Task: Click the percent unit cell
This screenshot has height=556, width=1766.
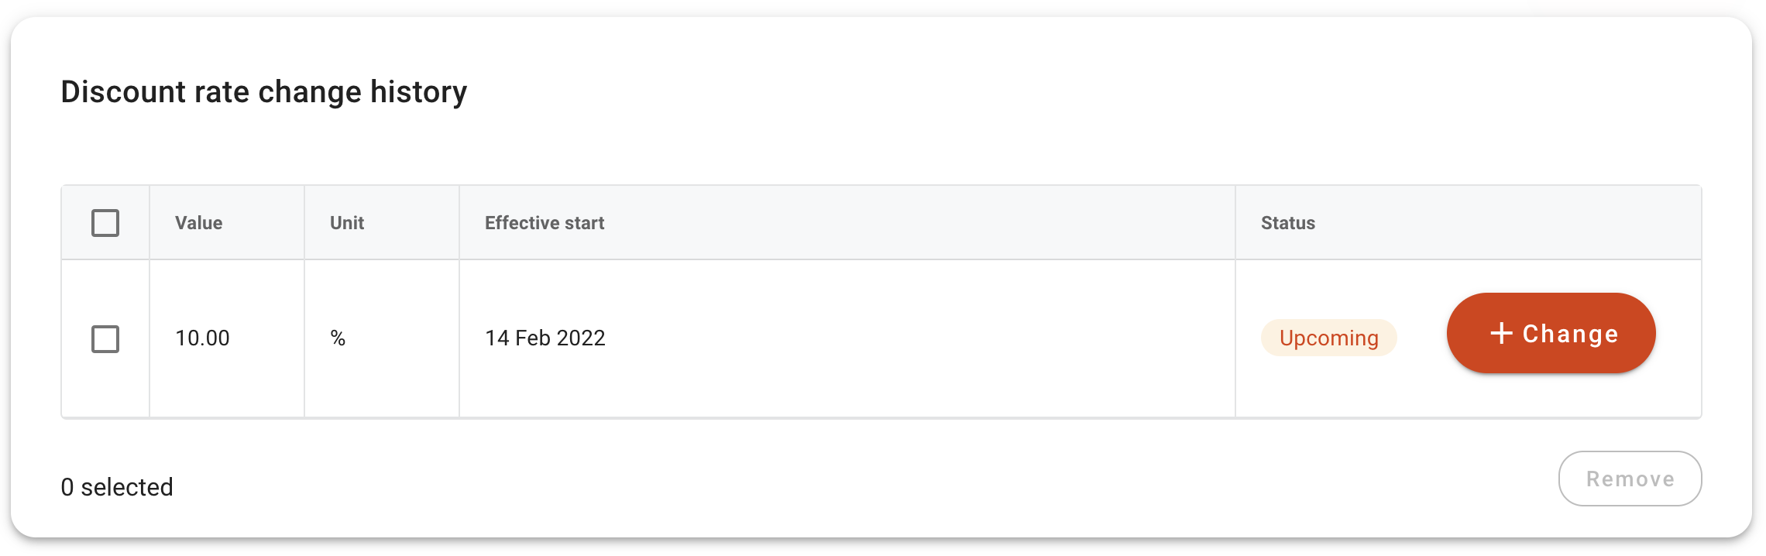Action: [338, 338]
